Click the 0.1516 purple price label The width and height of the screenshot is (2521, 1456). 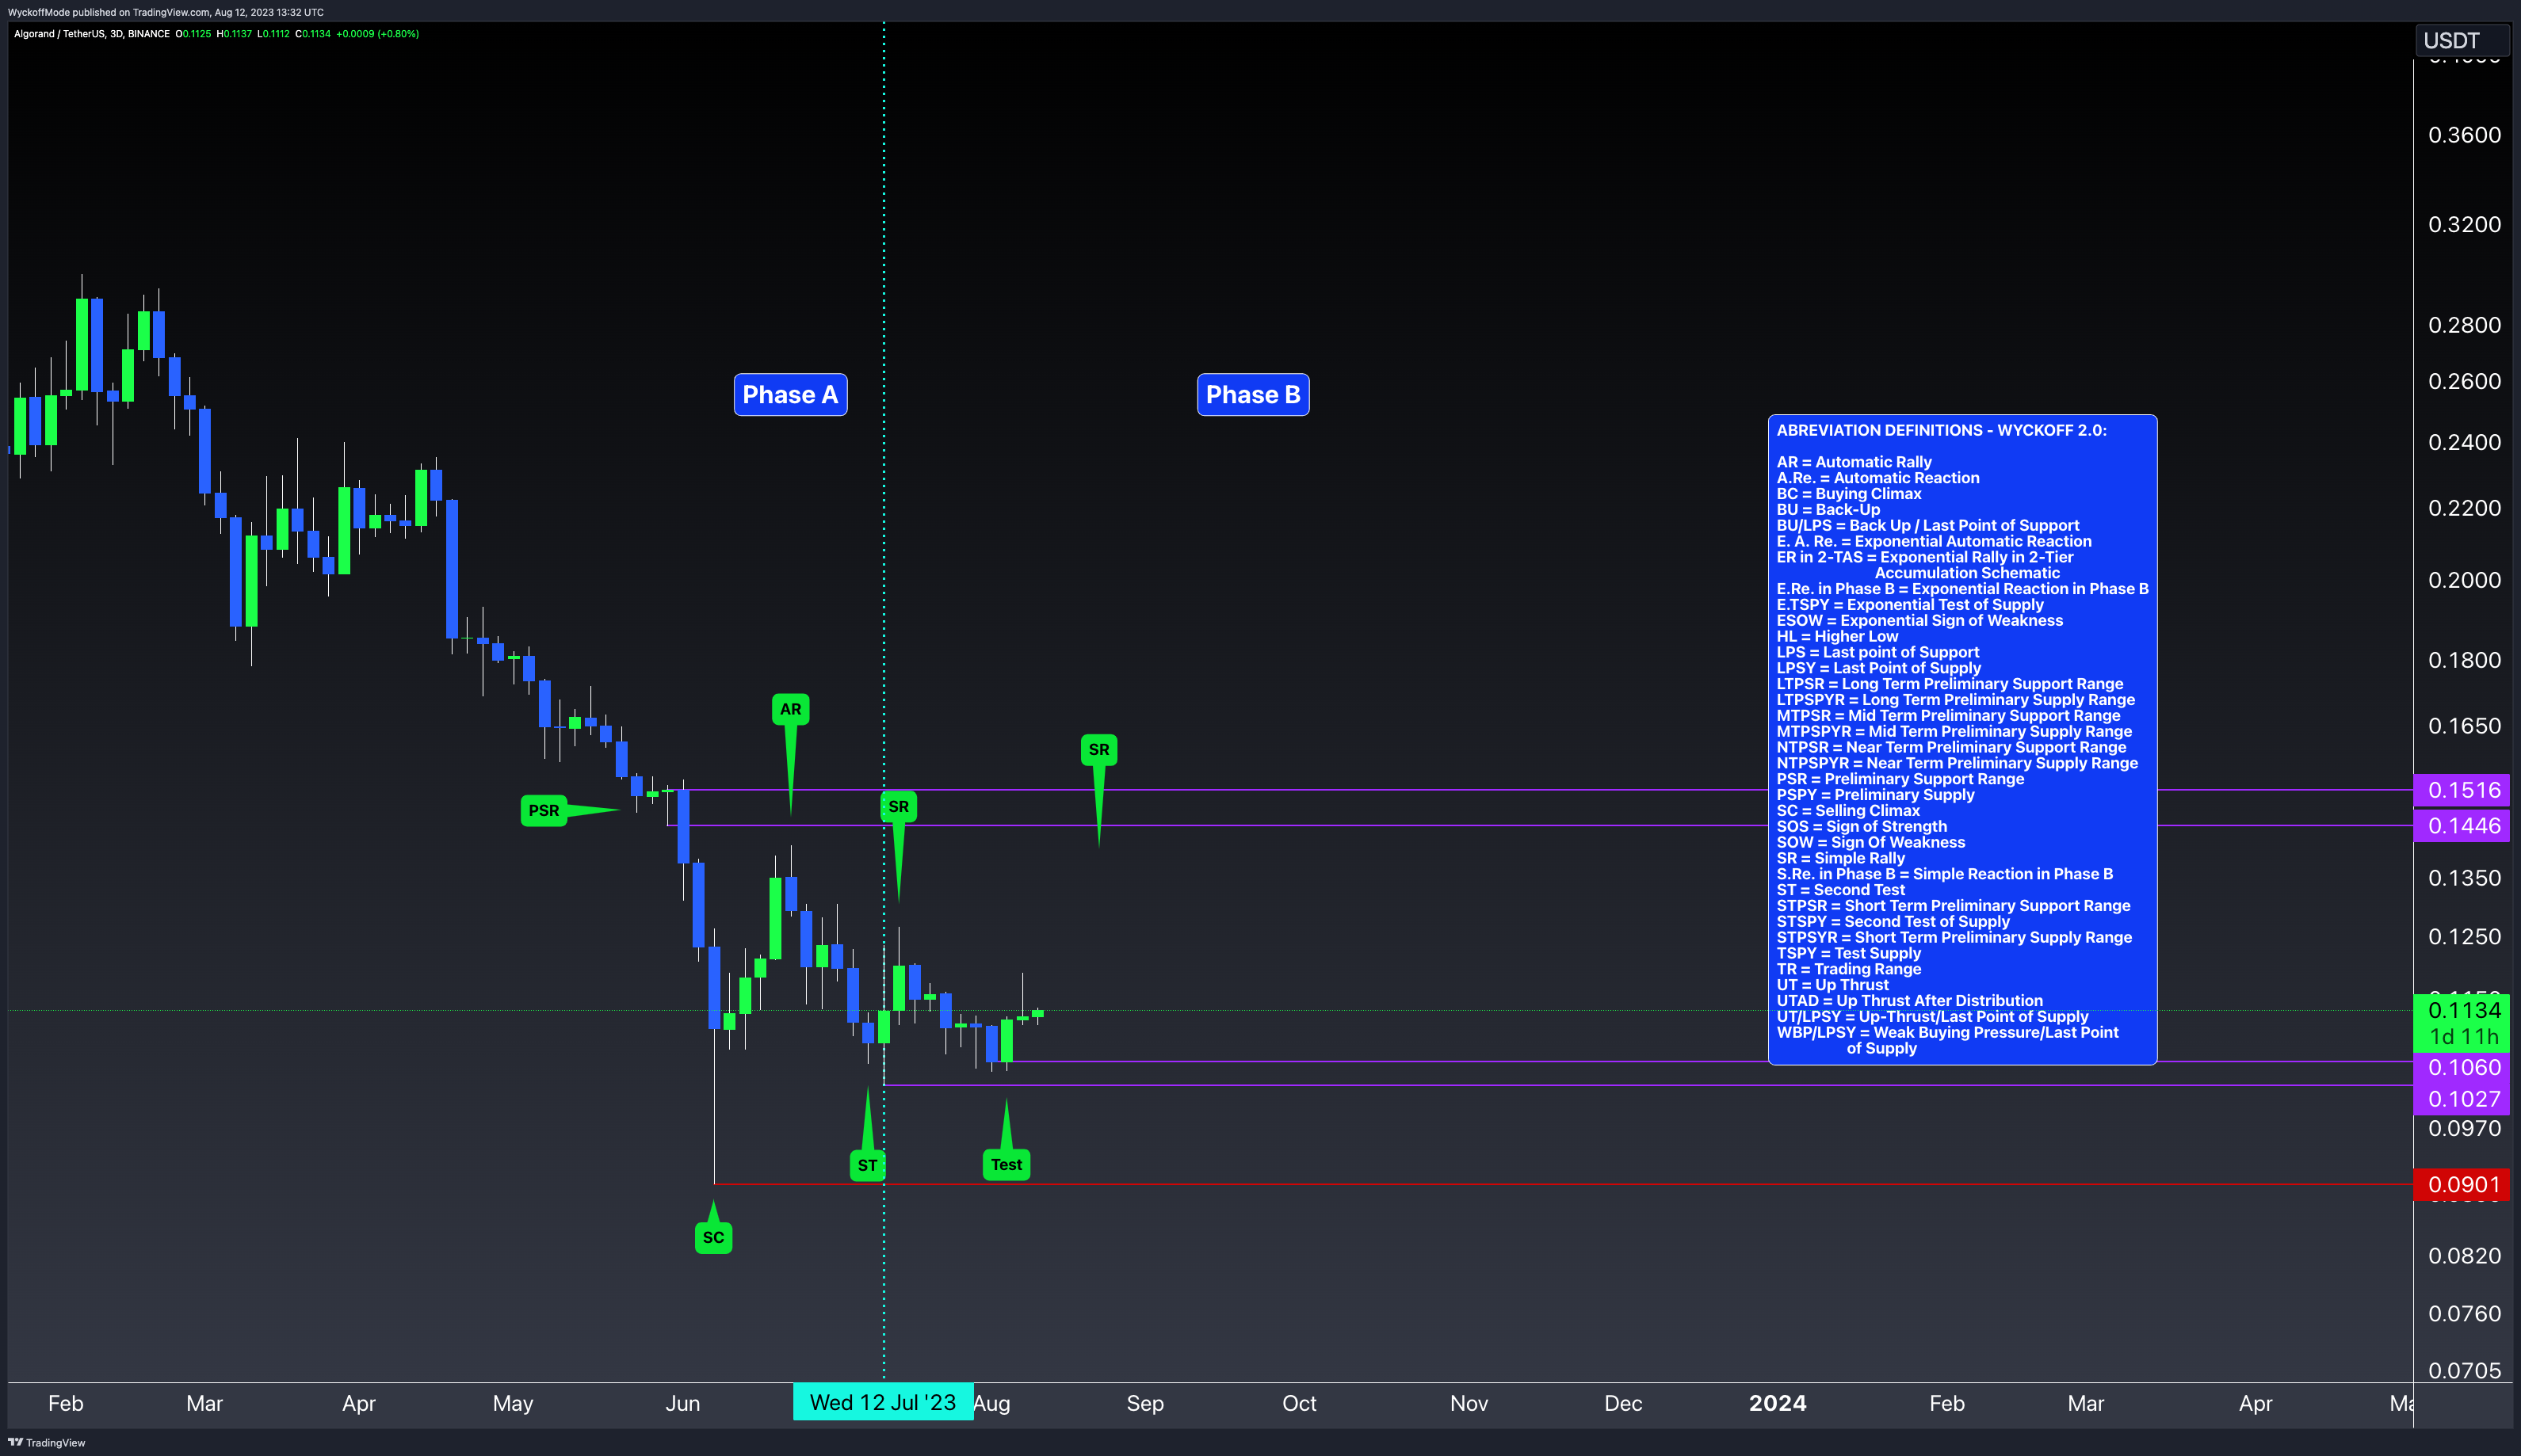(x=2463, y=790)
